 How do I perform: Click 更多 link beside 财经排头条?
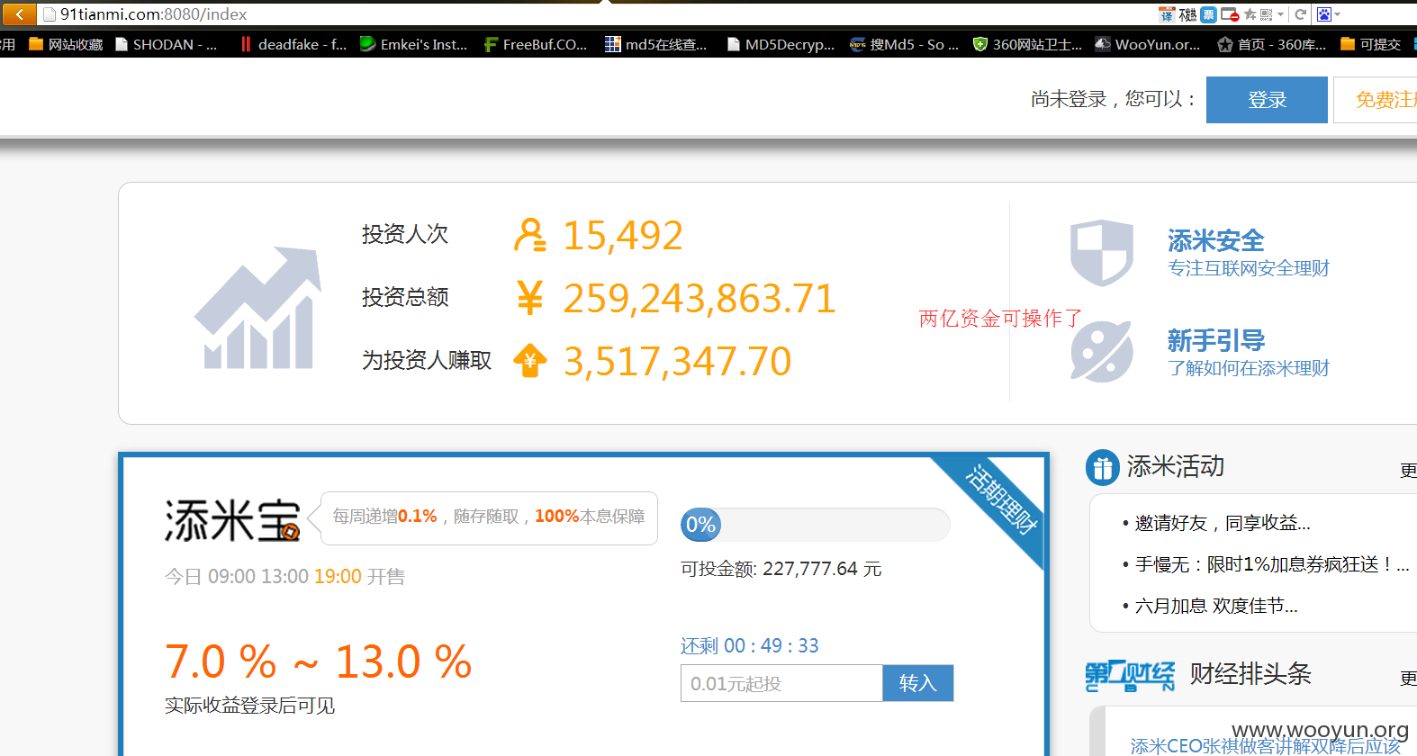pos(1409,678)
